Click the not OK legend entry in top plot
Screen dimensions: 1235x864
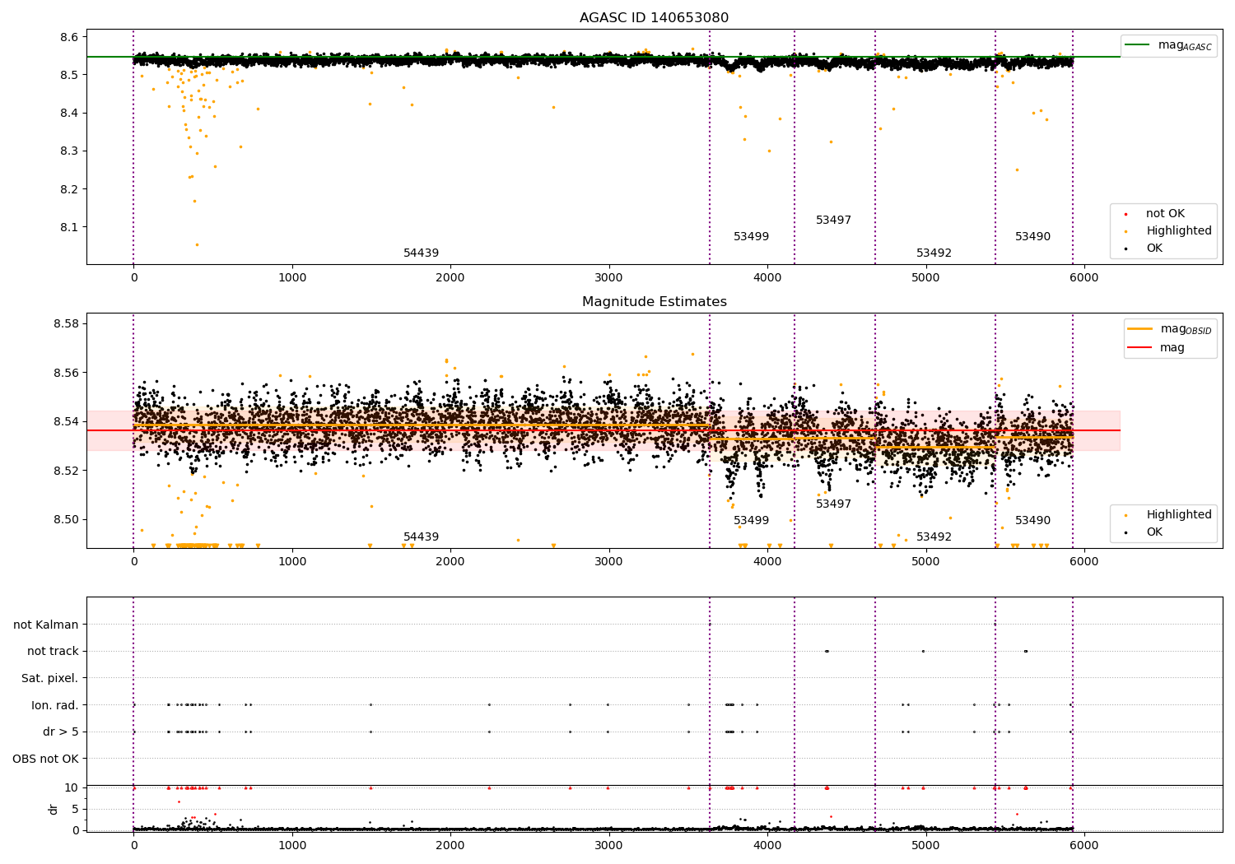[1165, 214]
